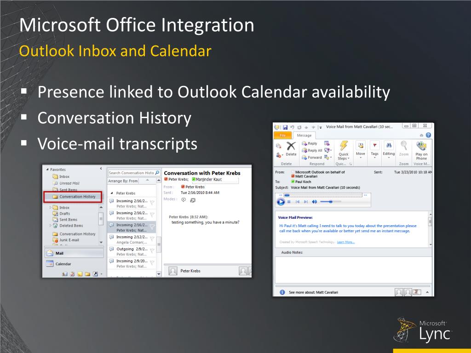Open the Editing dropdown
Screen dimensions: 471x353
click(x=389, y=149)
